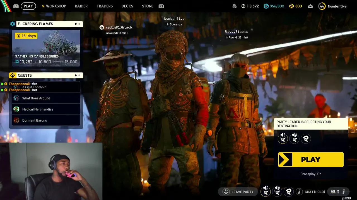Screen dimensions: 357x200
Task: Open the party members count showing 3
Action: [x=335, y=192]
